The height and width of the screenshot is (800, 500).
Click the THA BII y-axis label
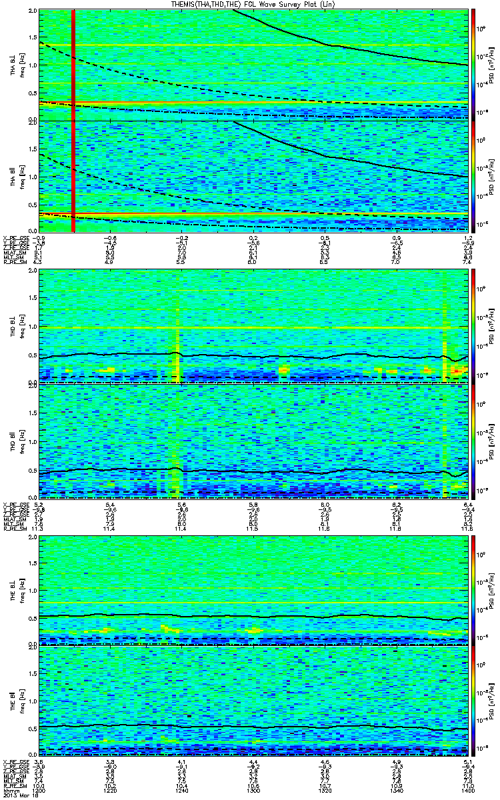coord(13,176)
